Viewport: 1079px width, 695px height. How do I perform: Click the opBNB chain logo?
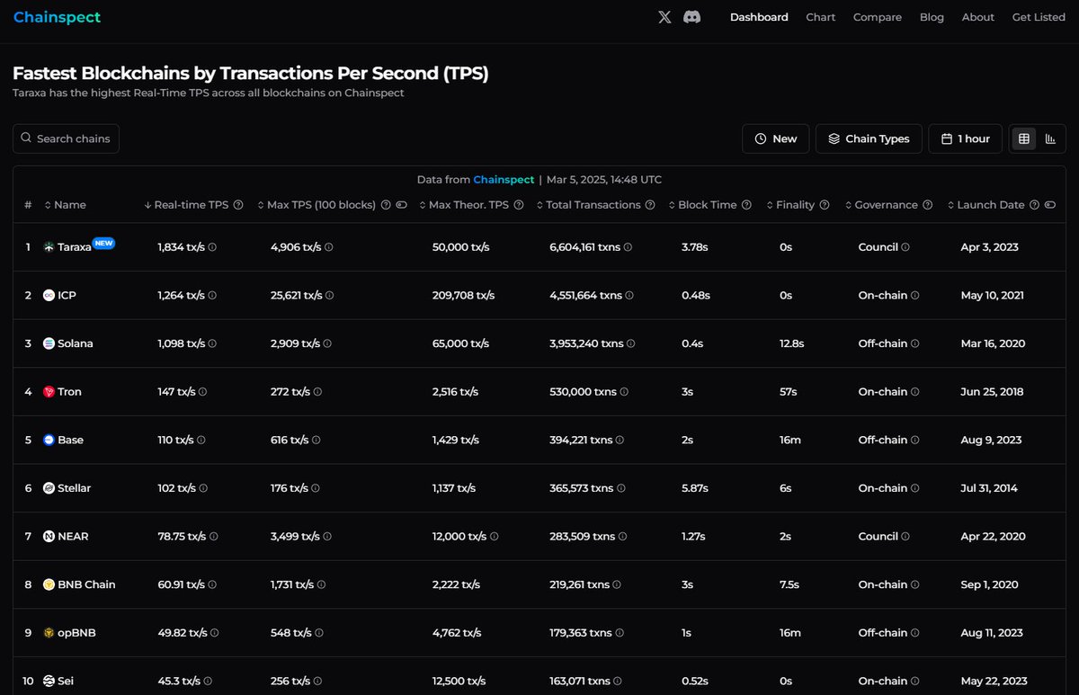pos(49,633)
